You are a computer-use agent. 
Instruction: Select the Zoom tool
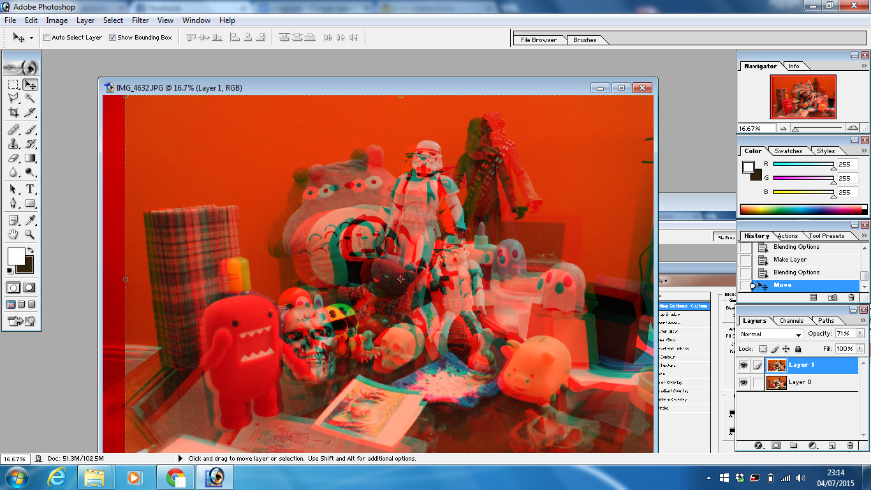click(29, 234)
